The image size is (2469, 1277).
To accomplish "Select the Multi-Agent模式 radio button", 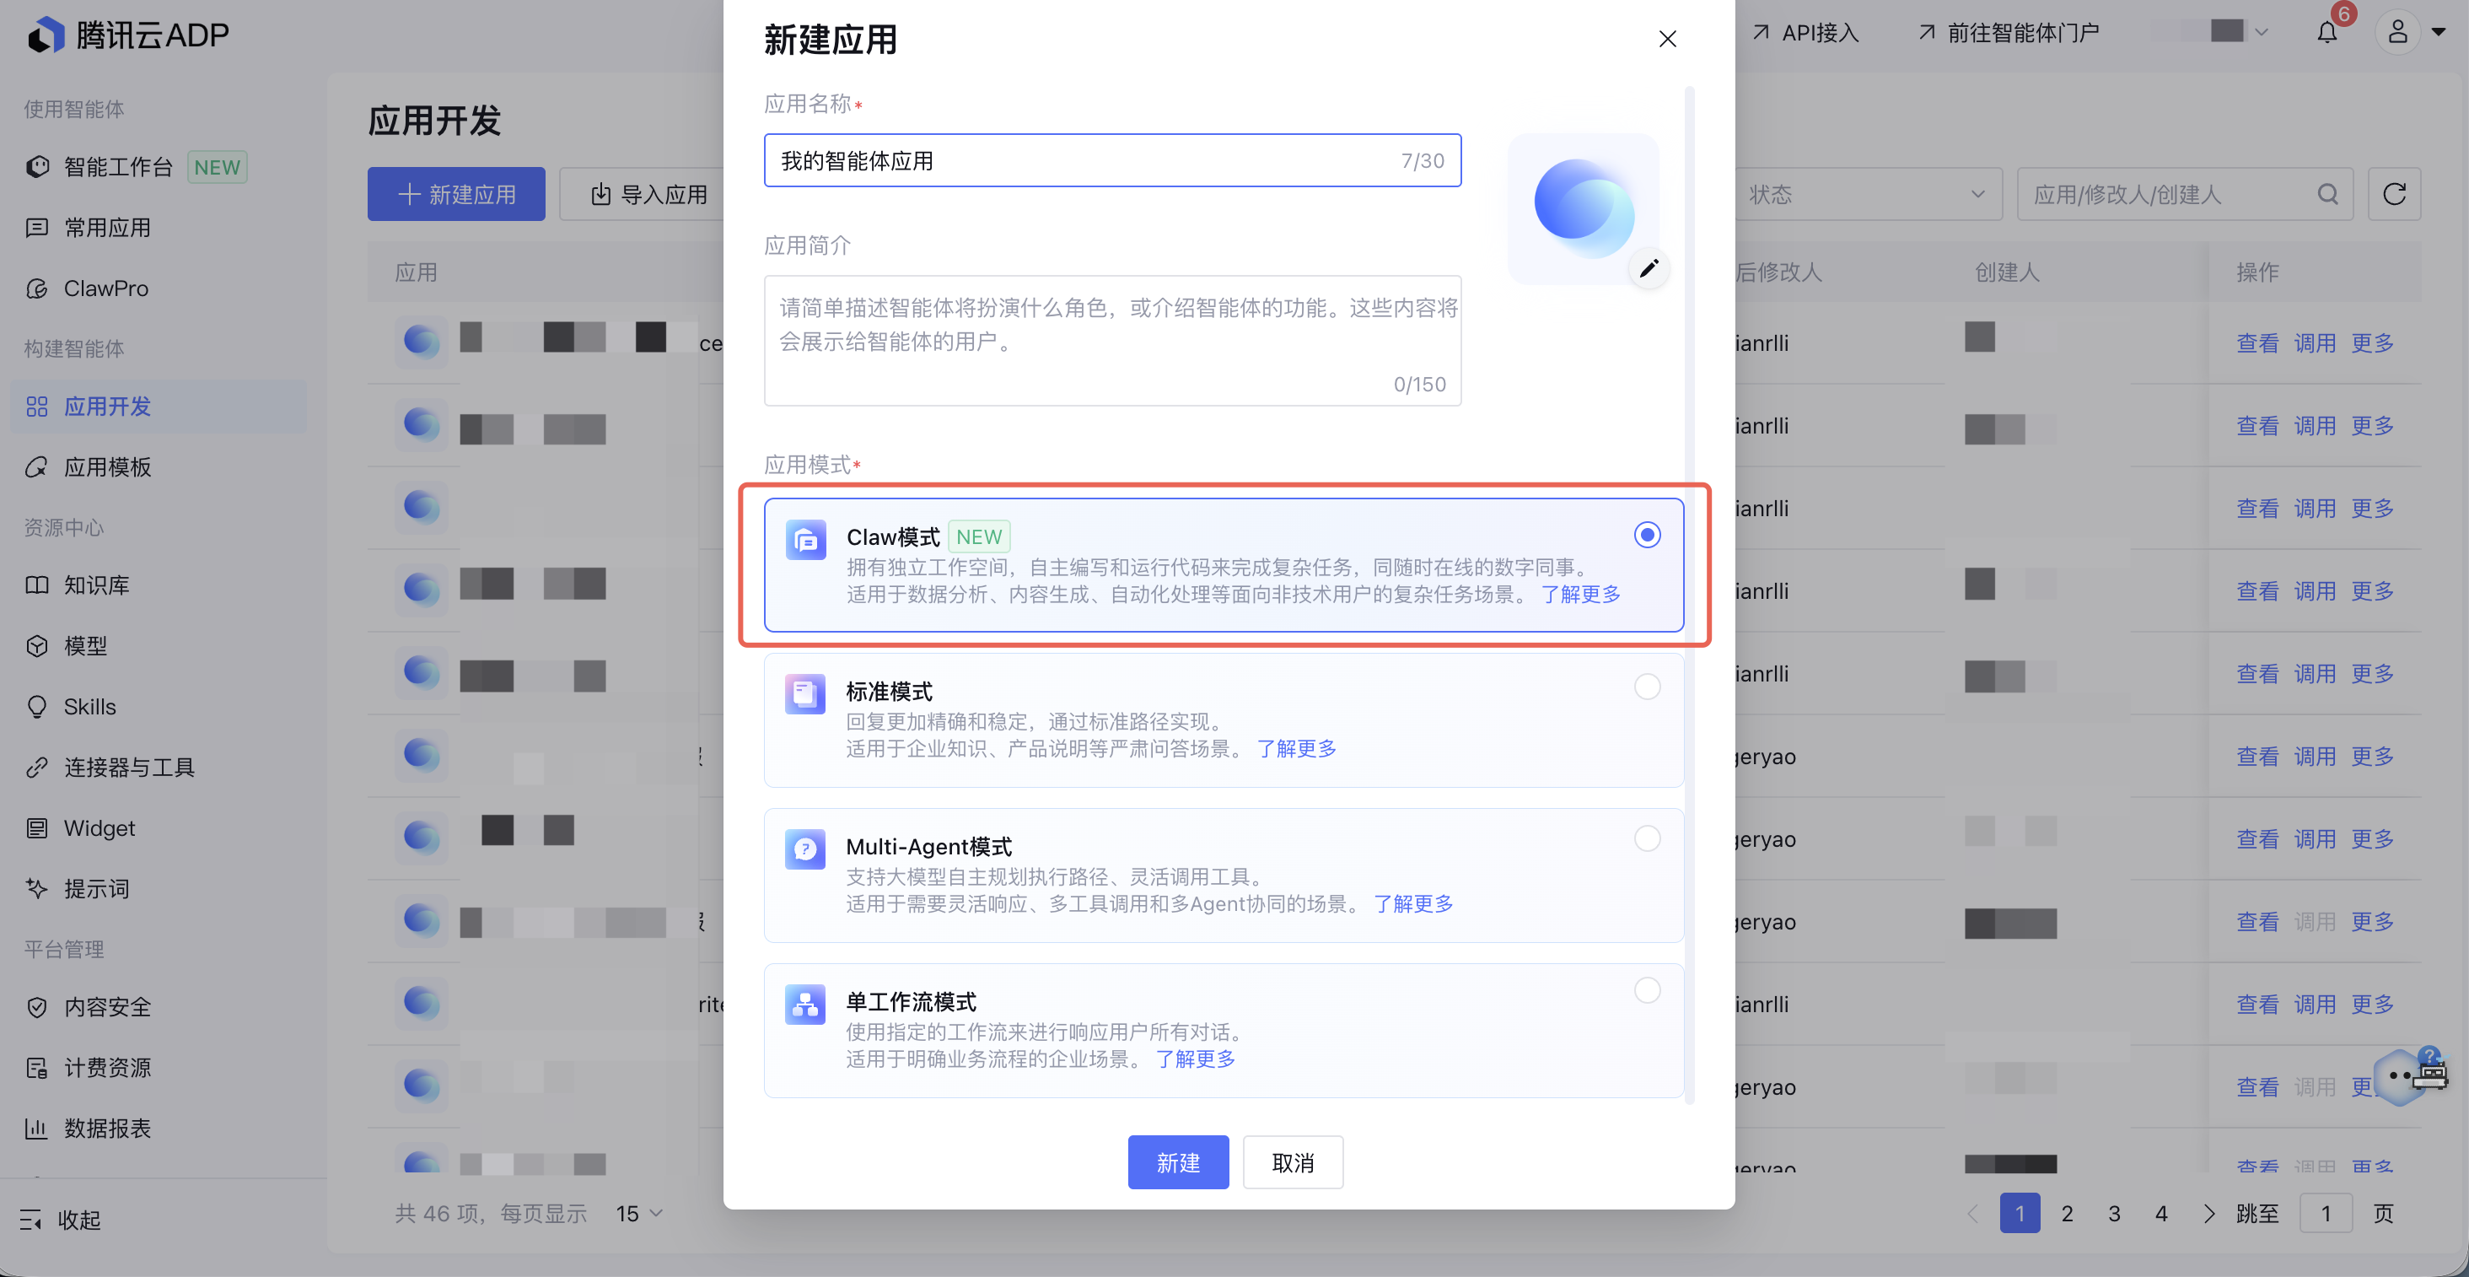I will pyautogui.click(x=1647, y=839).
